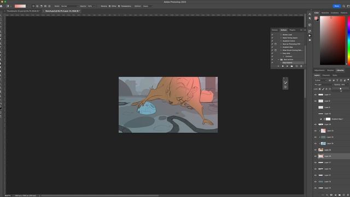This screenshot has height=197, width=350.
Task: Click the Fill slider handle
Action: (340, 89)
